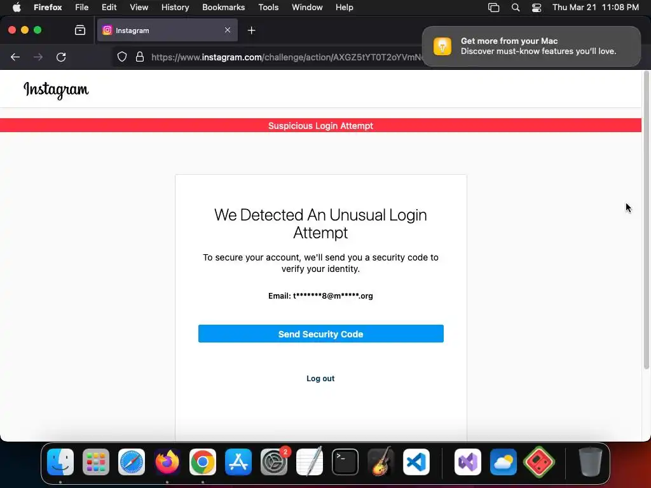Open the red watermelon app in Dock
651x488 pixels.
click(539, 461)
